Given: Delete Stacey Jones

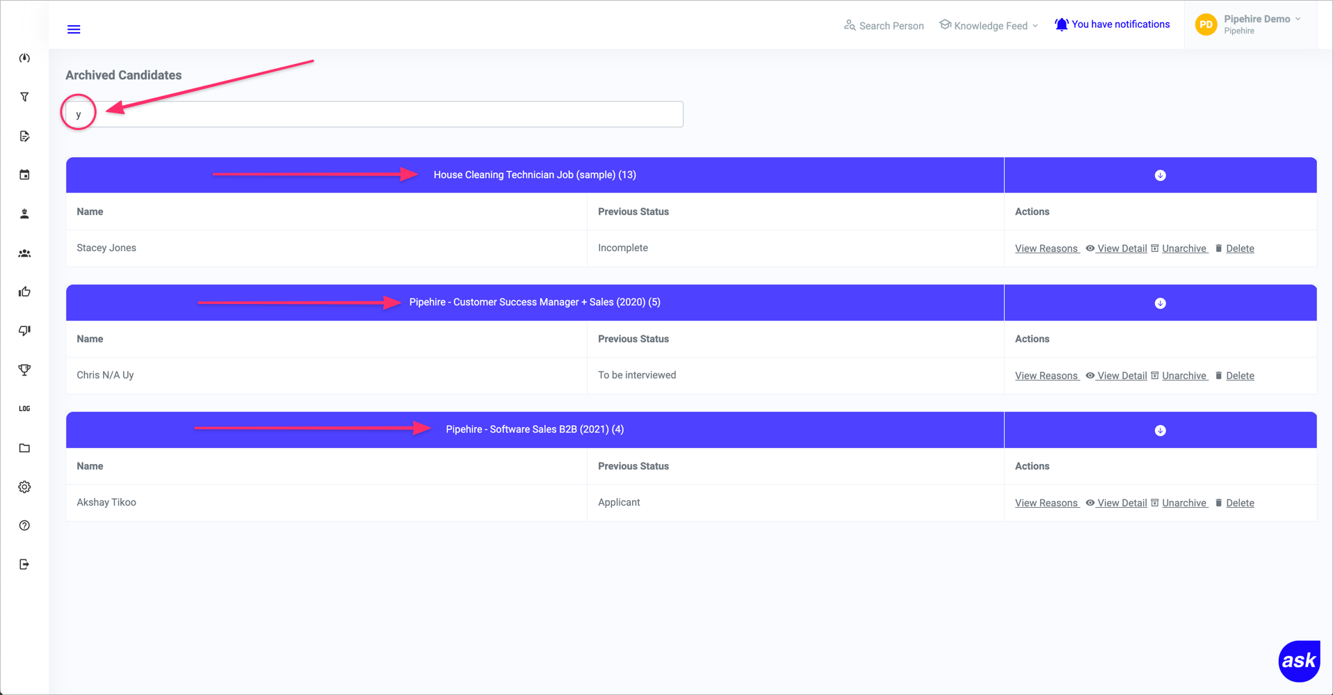Looking at the screenshot, I should click(x=1235, y=248).
